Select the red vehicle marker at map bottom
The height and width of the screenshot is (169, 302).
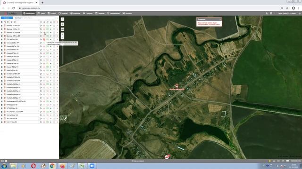pyautogui.click(x=167, y=157)
